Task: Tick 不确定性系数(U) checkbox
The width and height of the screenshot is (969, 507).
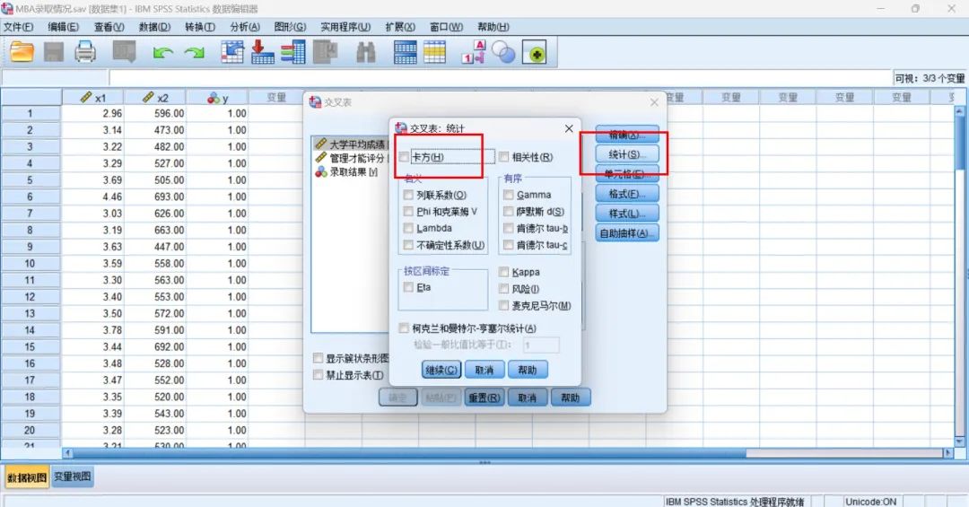Action: point(408,245)
